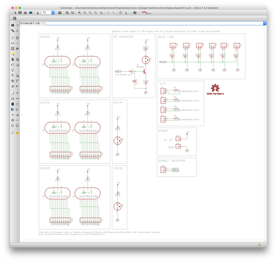Open the Errors warning triangle
The width and height of the screenshot is (277, 262).
[17, 133]
